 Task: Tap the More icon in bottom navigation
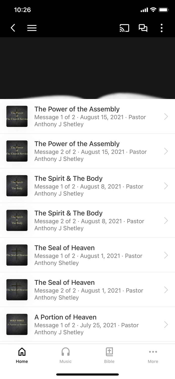tap(153, 351)
